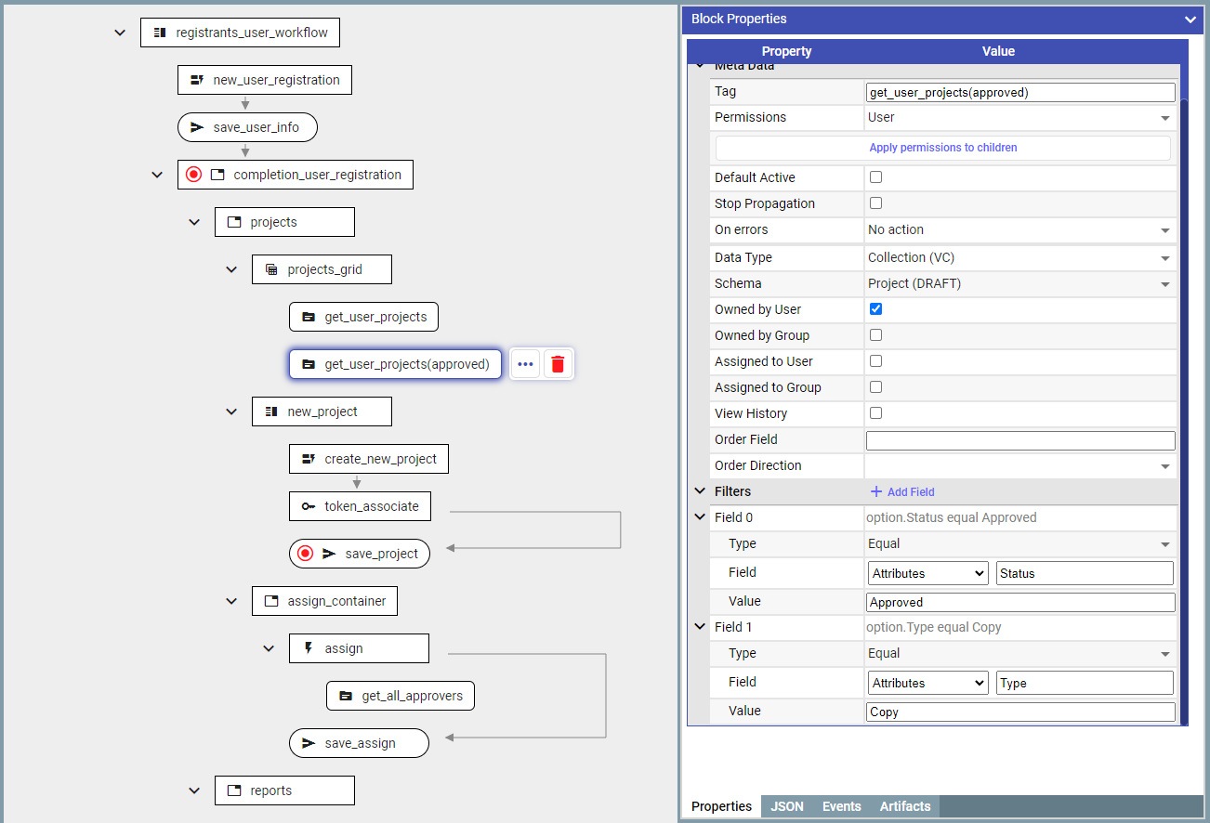Viewport: 1210px width, 823px height.
Task: Click the assign lightning bolt icon
Action: [309, 648]
